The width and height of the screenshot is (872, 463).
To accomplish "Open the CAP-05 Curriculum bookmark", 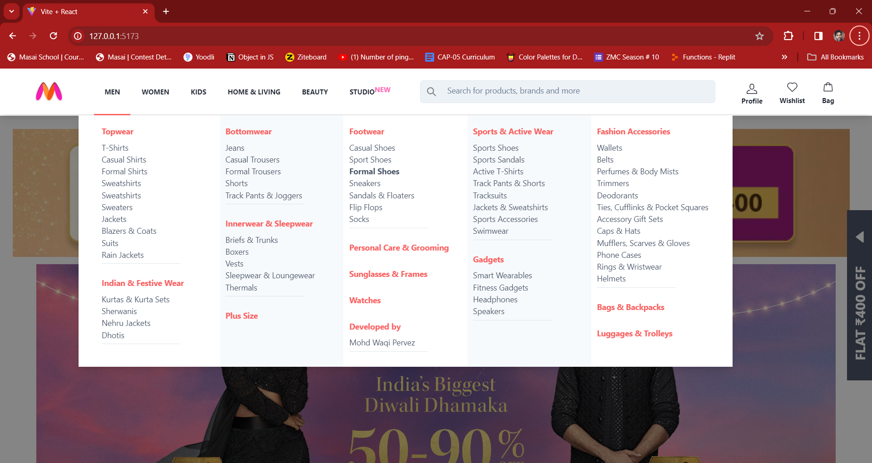I will coord(460,57).
